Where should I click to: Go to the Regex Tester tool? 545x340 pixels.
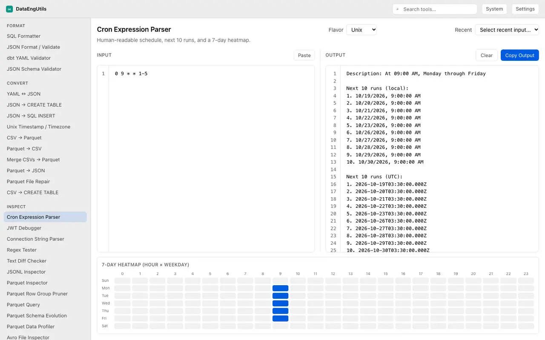[x=45, y=250]
